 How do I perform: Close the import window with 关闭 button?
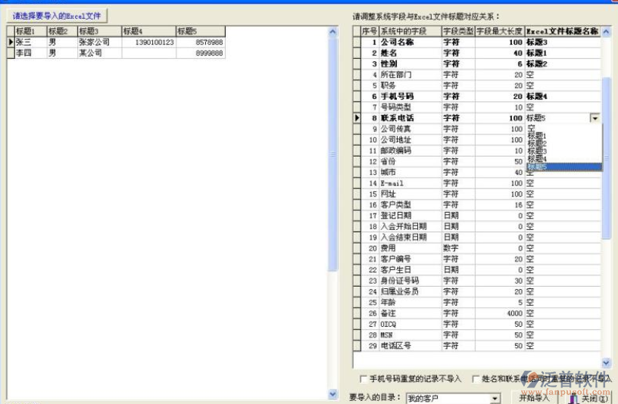click(588, 397)
